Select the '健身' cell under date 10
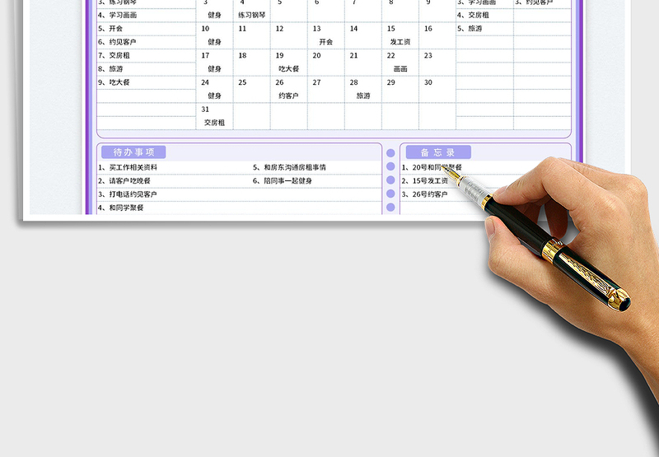 tap(214, 42)
